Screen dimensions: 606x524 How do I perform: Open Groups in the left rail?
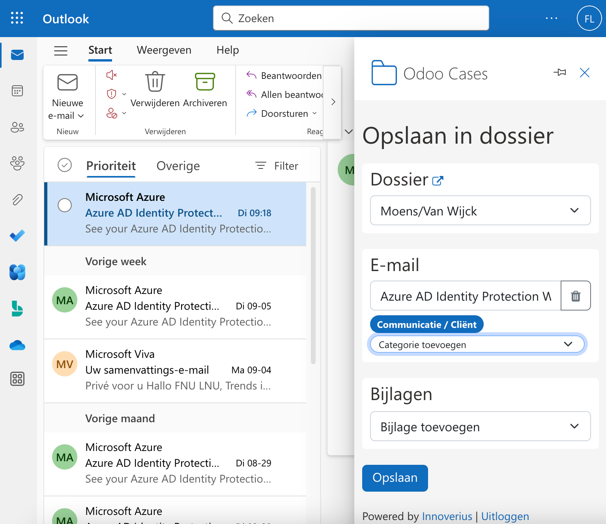coord(17,163)
